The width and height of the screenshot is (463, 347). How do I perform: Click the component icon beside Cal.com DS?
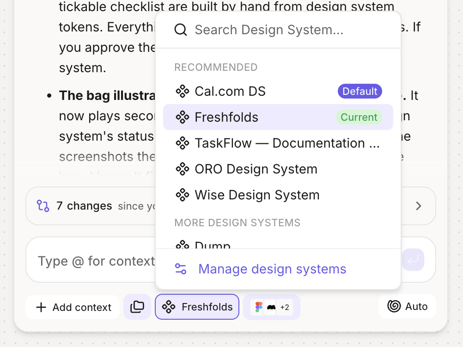coord(183,91)
